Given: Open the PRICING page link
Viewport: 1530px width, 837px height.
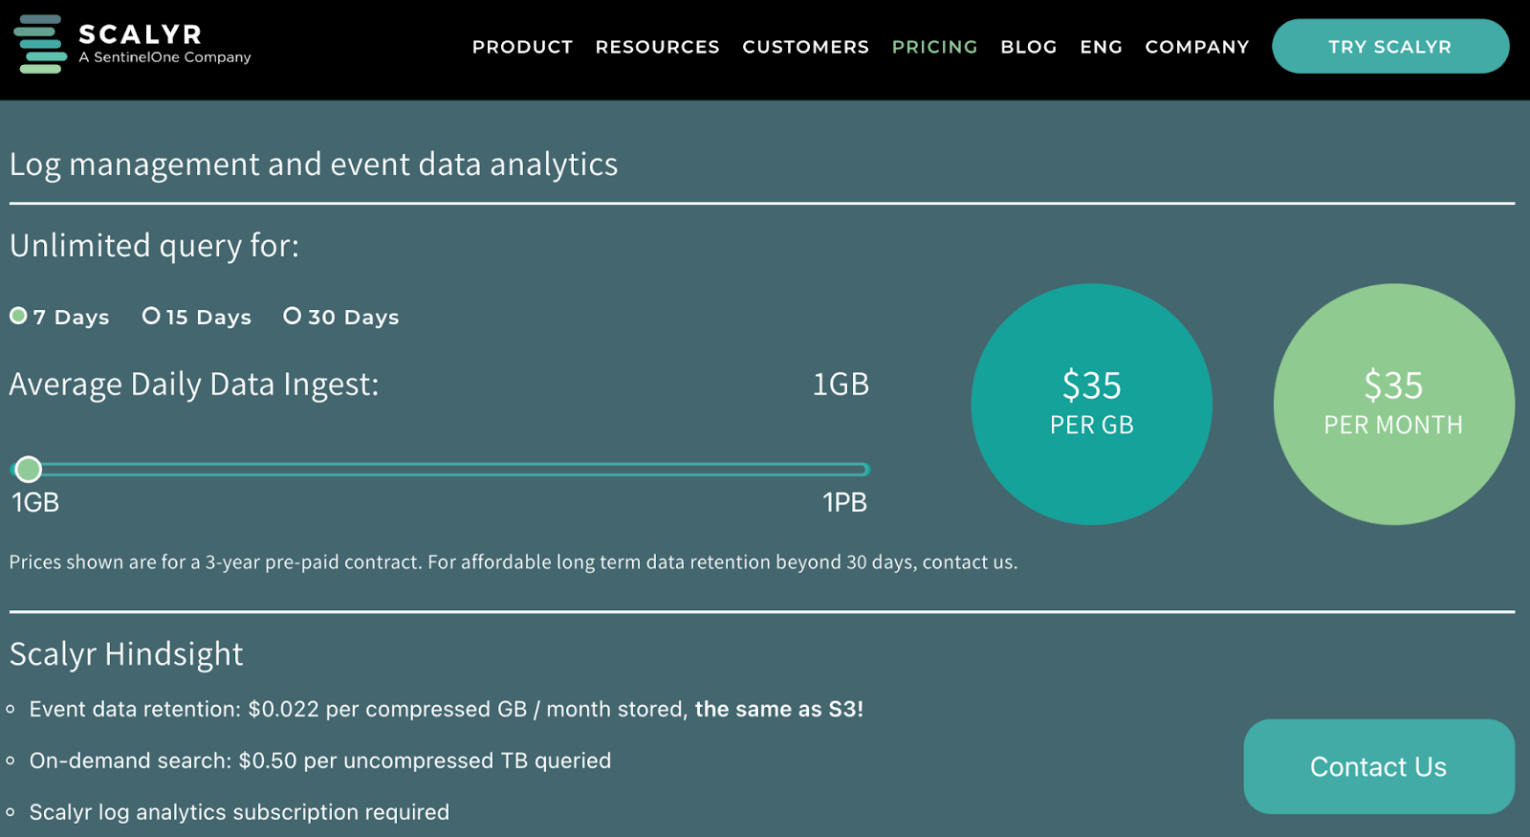Looking at the screenshot, I should [x=934, y=47].
